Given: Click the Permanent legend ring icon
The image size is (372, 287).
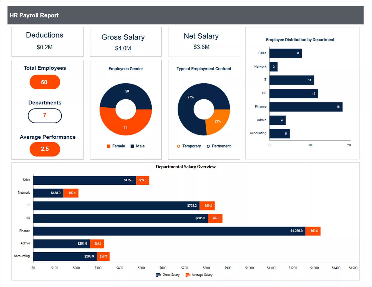Looking at the screenshot, I should [x=208, y=146].
